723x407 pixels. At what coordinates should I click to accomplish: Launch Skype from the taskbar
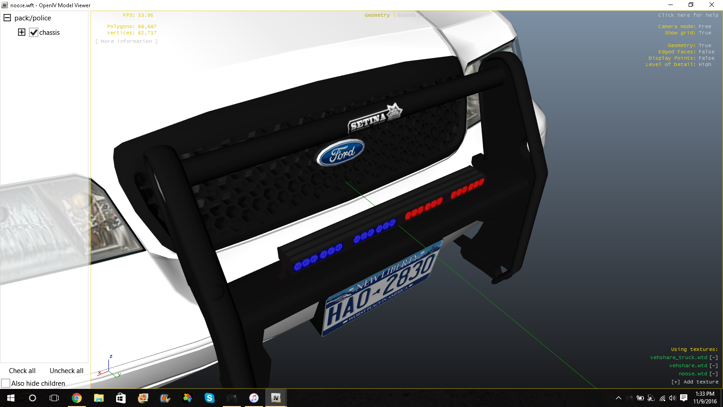tap(209, 398)
